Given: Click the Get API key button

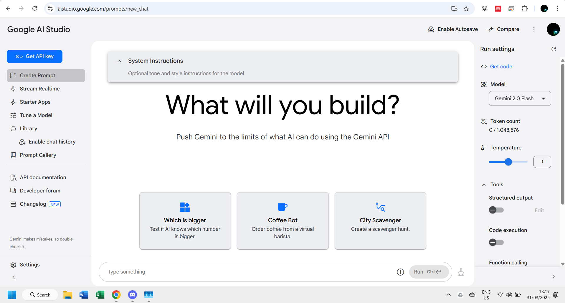Looking at the screenshot, I should coord(34,56).
